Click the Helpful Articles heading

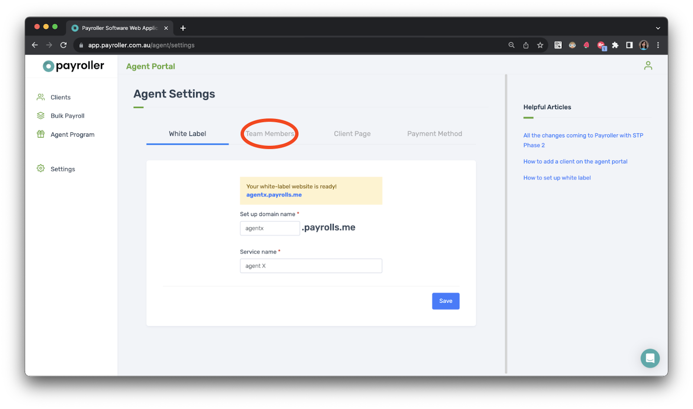tap(547, 107)
